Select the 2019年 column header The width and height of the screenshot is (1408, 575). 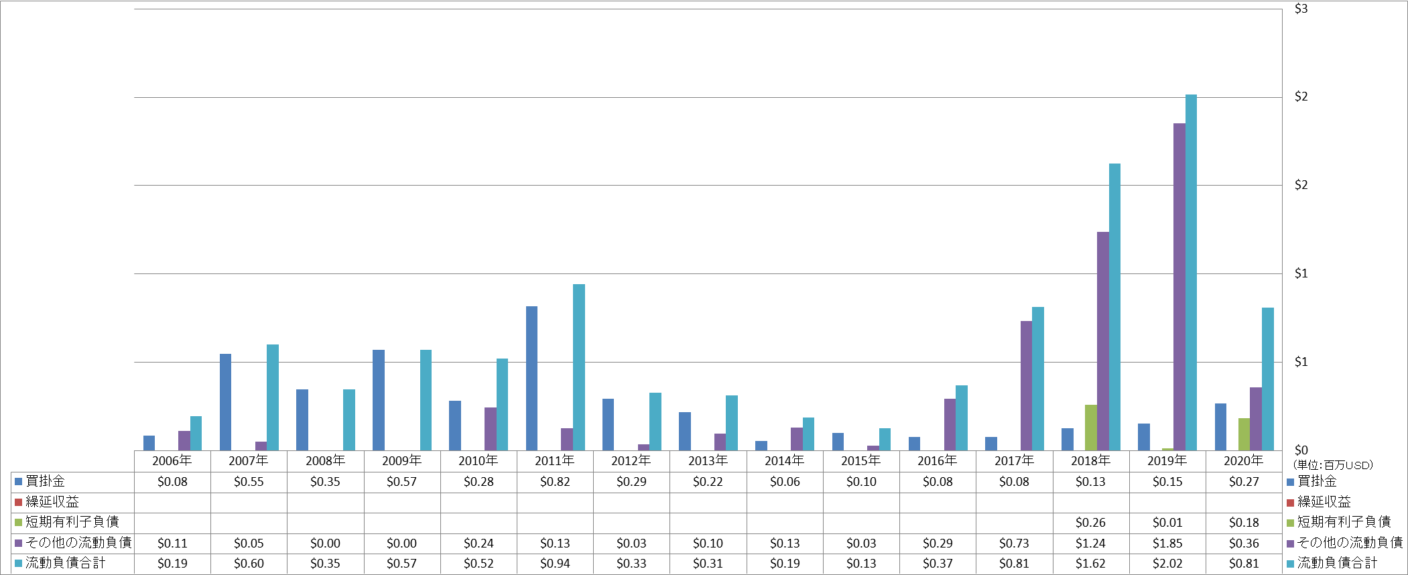tap(1167, 460)
